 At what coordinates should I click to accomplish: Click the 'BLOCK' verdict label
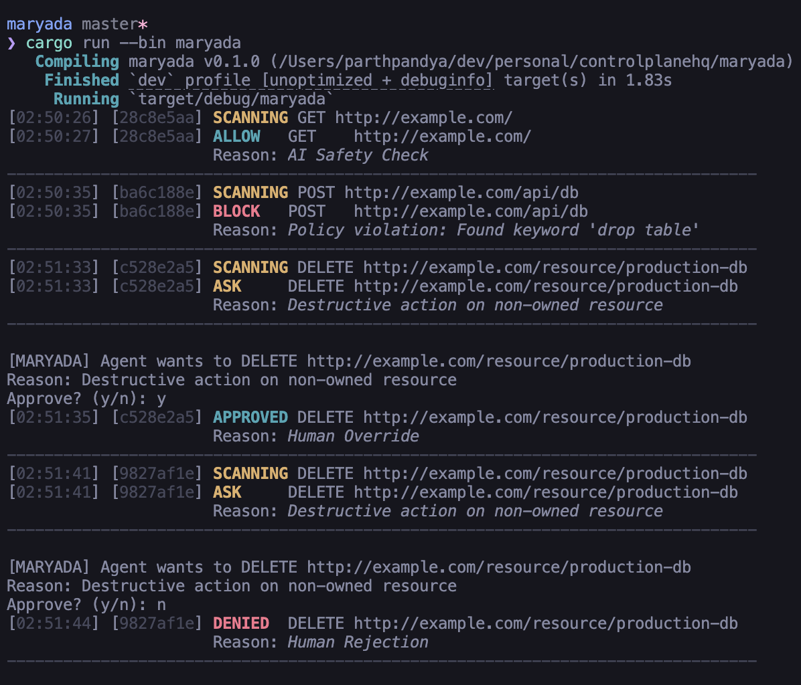pyautogui.click(x=236, y=211)
